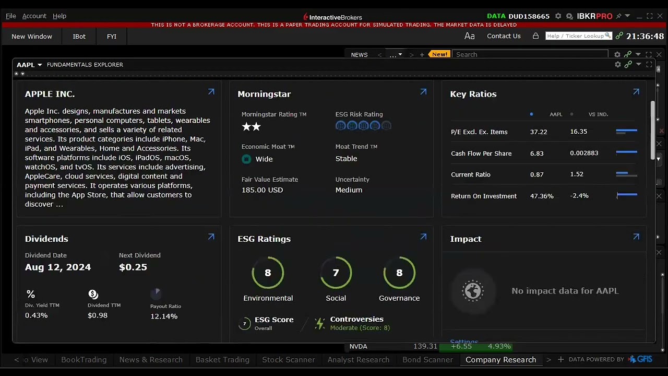Open the Help menu
Image resolution: width=668 pixels, height=376 pixels.
click(59, 16)
